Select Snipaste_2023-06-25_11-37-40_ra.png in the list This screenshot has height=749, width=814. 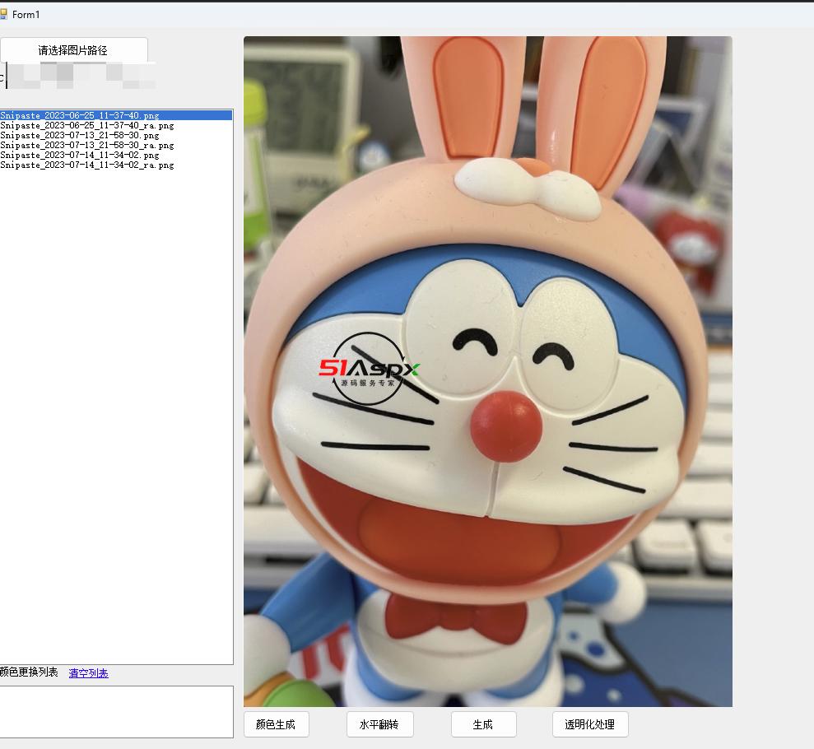[x=86, y=126]
